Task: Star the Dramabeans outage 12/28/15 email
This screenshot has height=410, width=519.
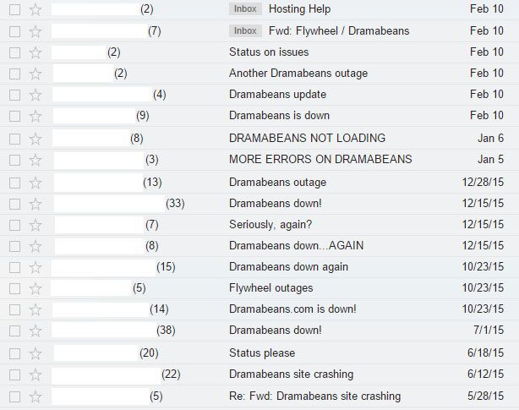Action: tap(36, 183)
